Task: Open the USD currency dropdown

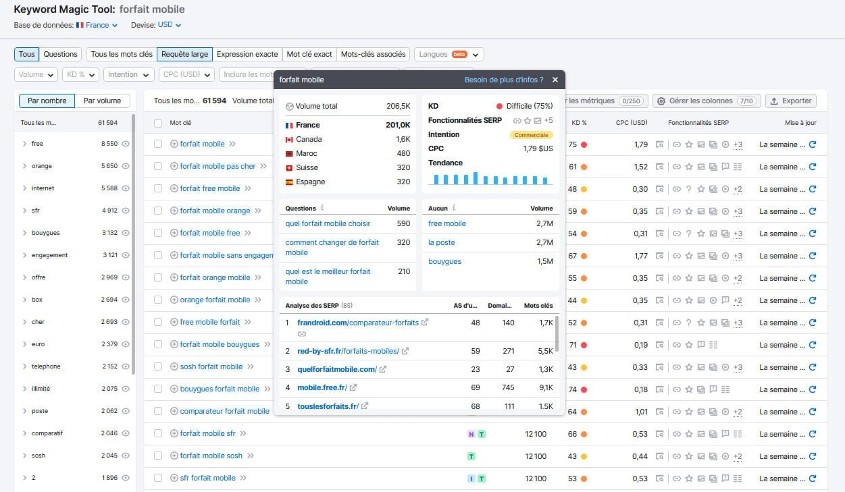Action: pyautogui.click(x=170, y=25)
